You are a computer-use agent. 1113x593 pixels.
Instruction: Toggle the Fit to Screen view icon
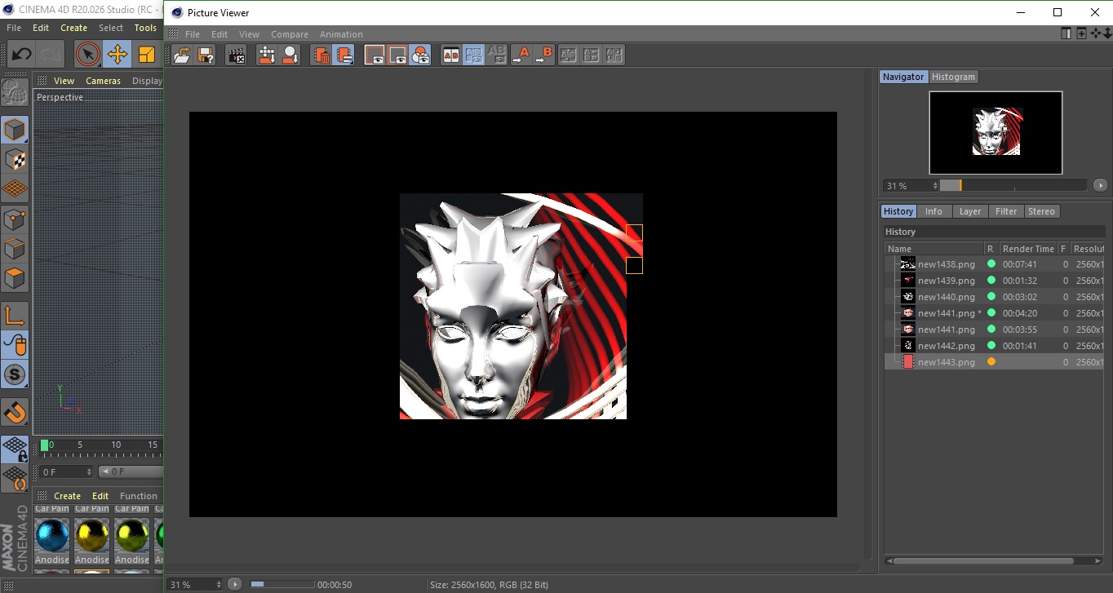[x=375, y=55]
